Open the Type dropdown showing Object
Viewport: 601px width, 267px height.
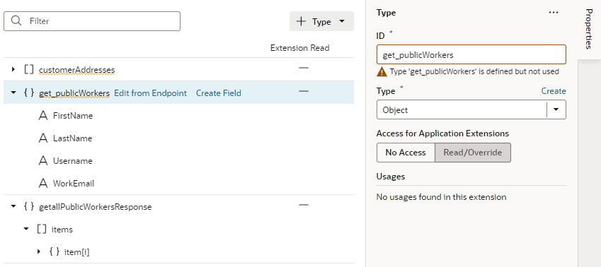[556, 109]
